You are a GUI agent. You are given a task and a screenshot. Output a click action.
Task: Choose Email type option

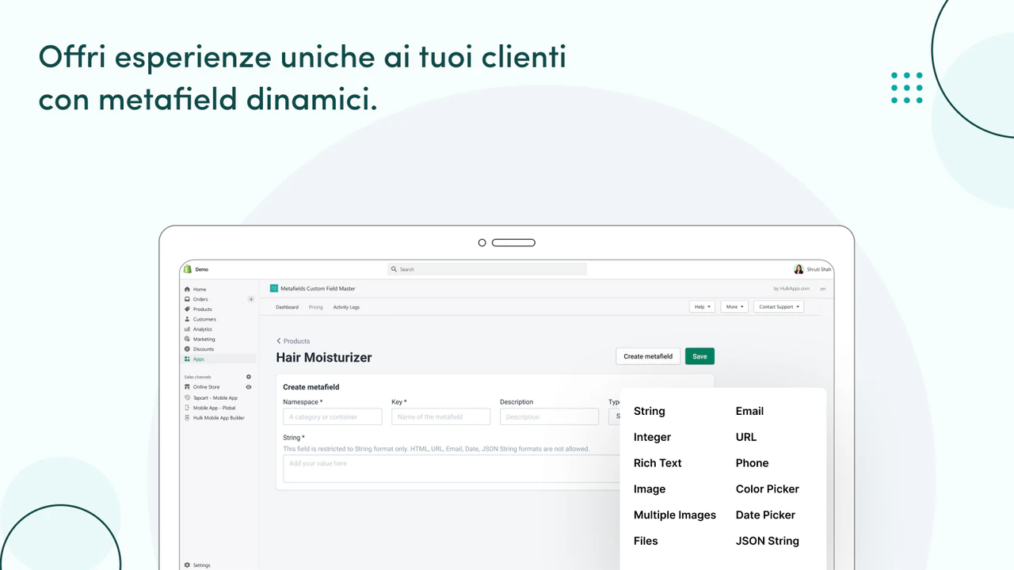pos(749,411)
